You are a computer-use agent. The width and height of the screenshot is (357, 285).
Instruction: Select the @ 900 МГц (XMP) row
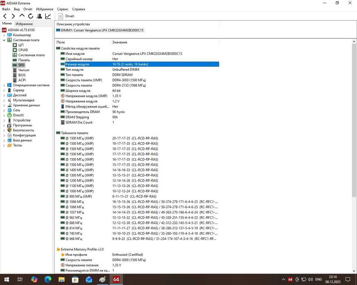tap(140, 196)
